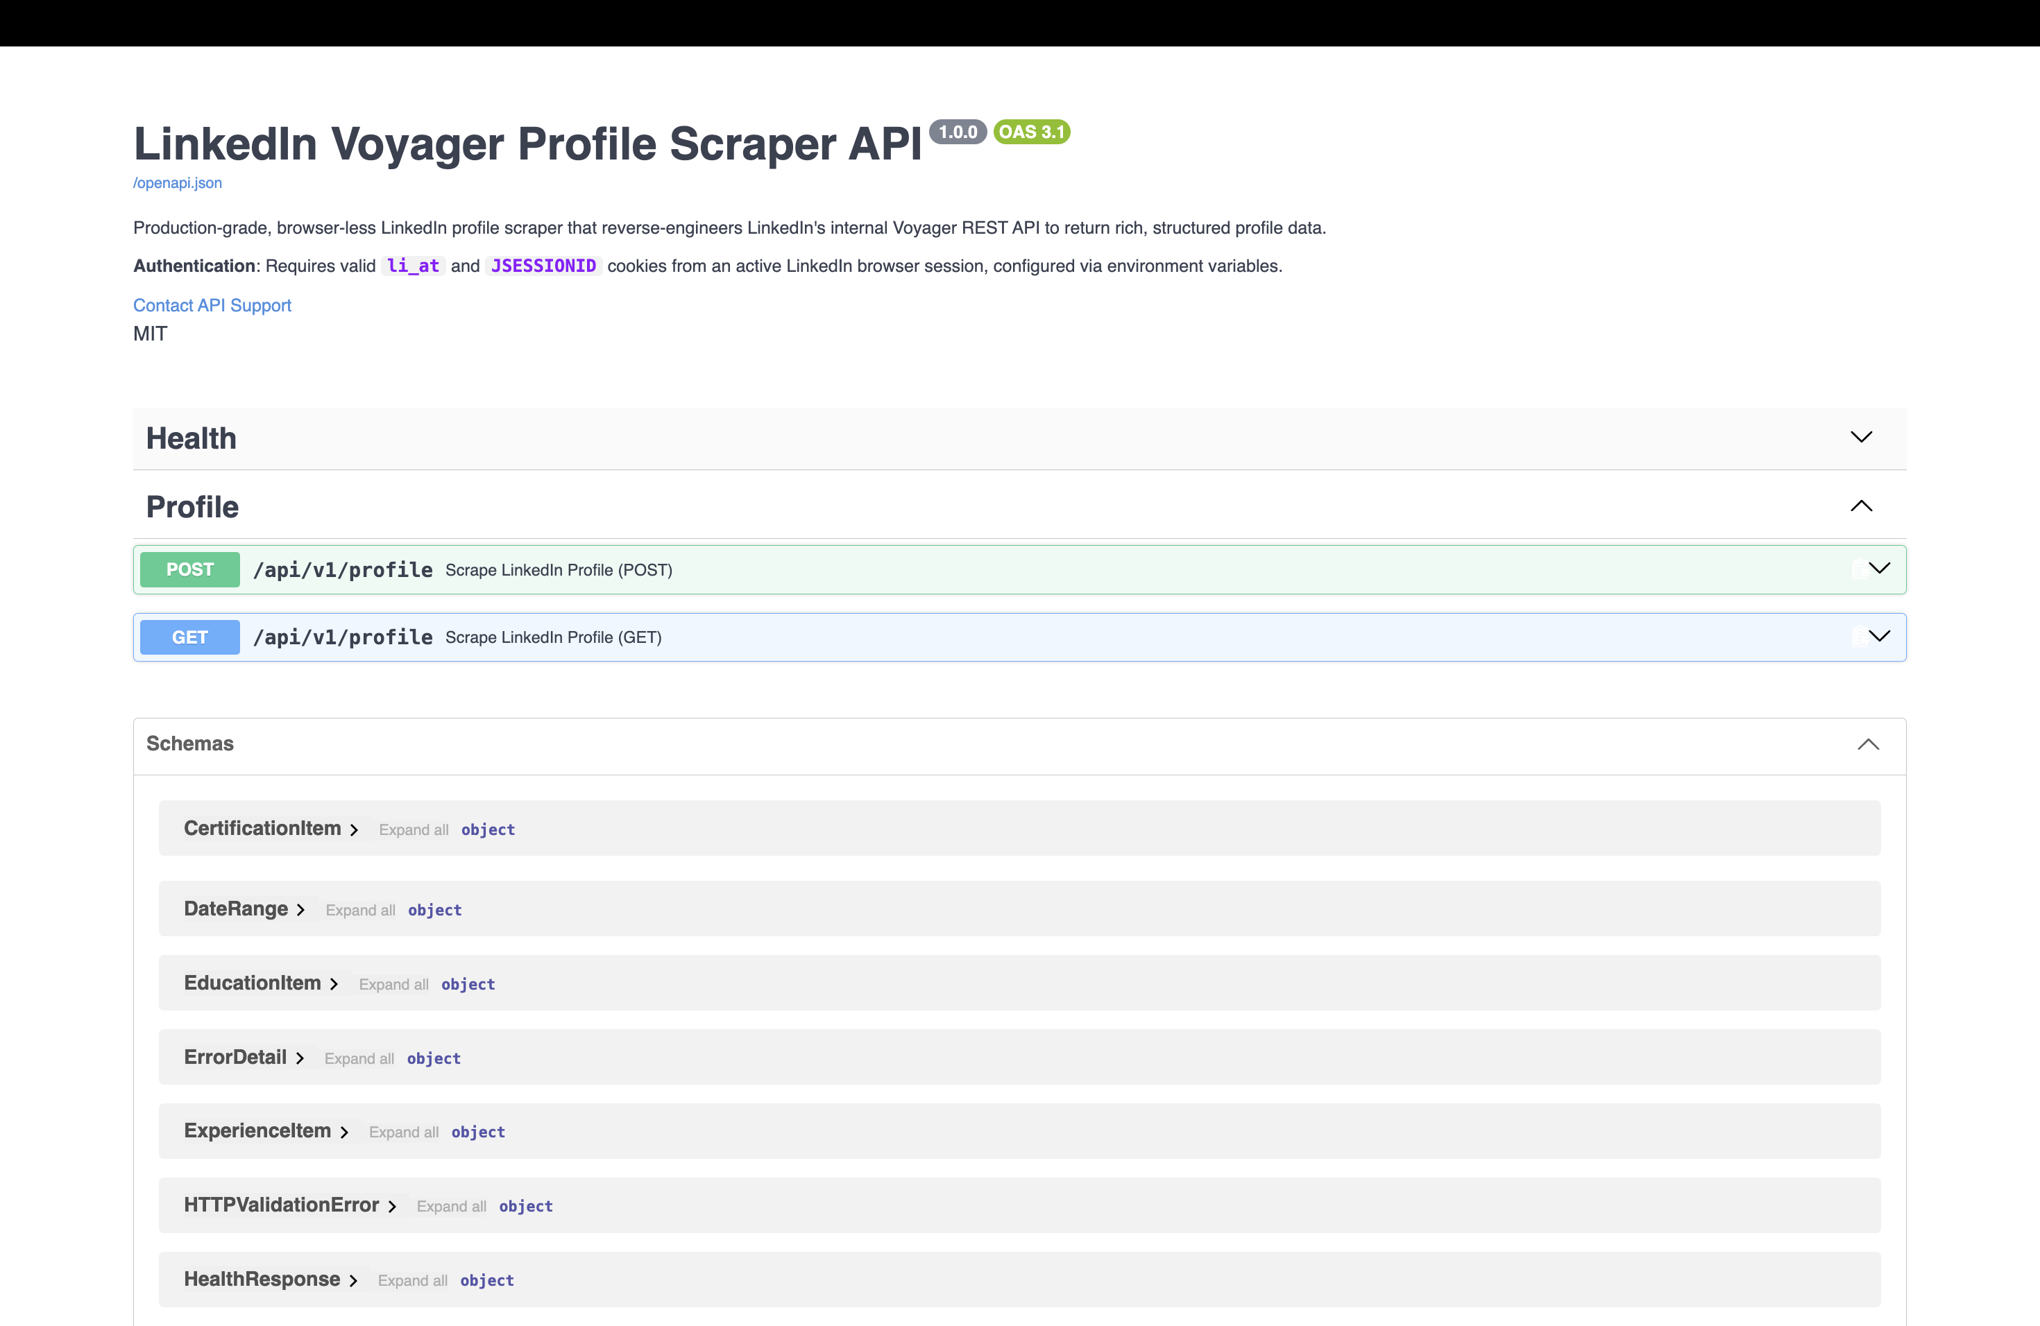The width and height of the screenshot is (2040, 1326).
Task: Click the 'object' type of EducationItem
Action: pyautogui.click(x=468, y=985)
